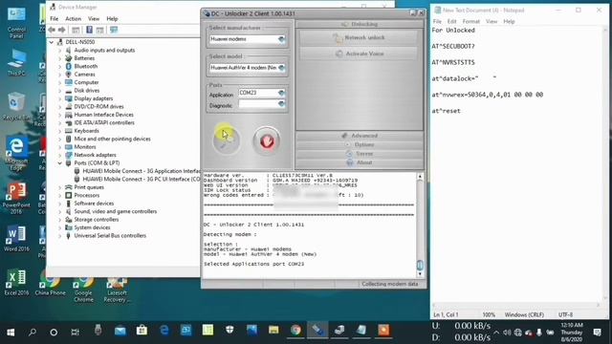Open Help menu in Device Manager

click(112, 19)
